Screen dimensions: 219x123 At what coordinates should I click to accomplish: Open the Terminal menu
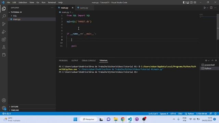tap(52, 2)
